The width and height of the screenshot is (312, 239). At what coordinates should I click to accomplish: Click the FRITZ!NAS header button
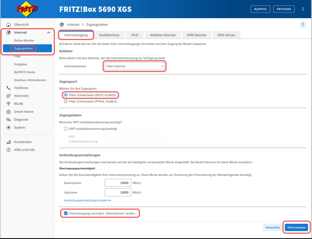pos(284,9)
